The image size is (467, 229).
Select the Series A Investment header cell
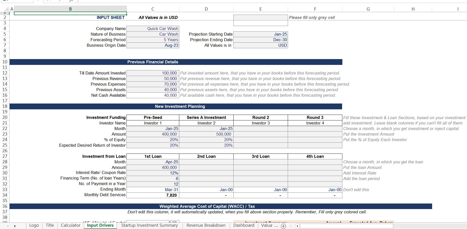(206, 117)
